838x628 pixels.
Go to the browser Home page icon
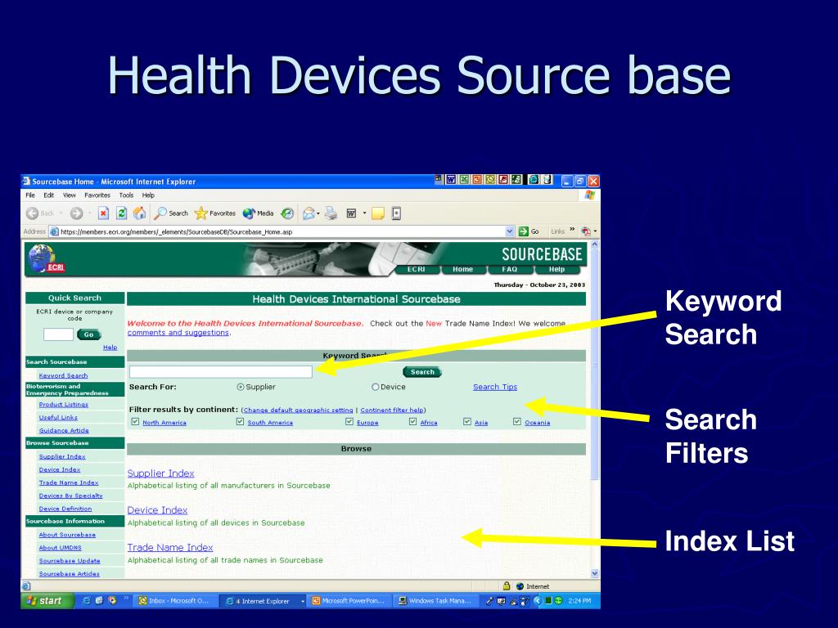coord(139,213)
